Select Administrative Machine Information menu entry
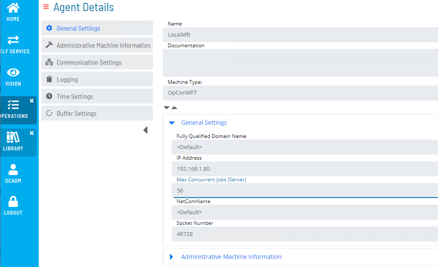Screen dimensions: 438x267 [97, 45]
